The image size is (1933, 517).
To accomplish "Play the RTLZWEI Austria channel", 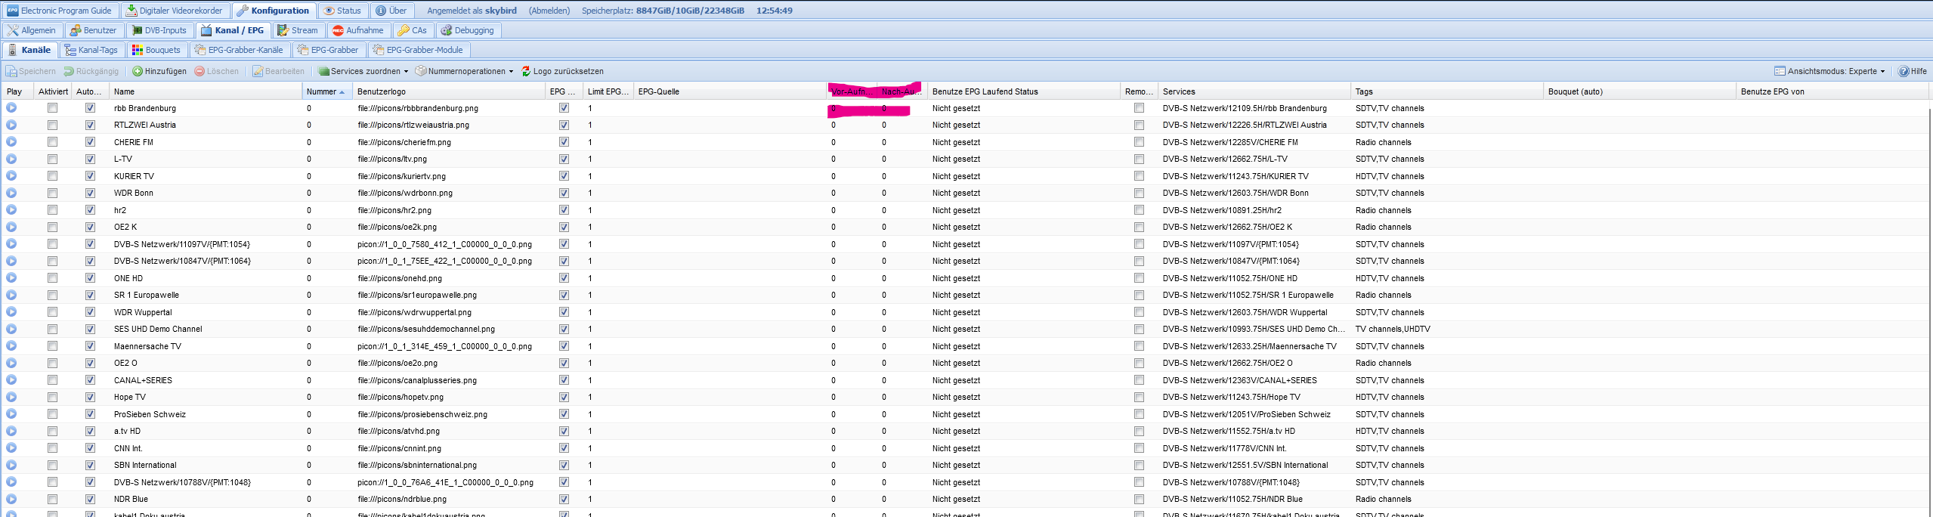I will tap(11, 125).
